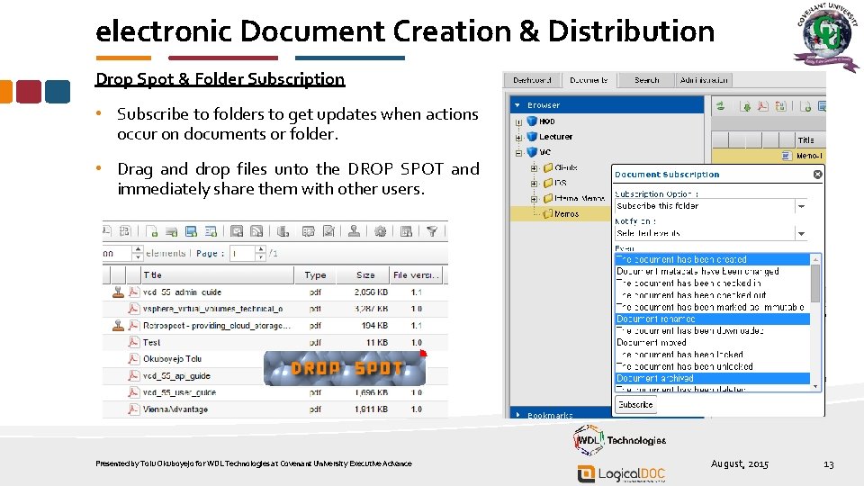864x486 pixels.
Task: Click the DROP SPOT banner
Action: click(345, 368)
